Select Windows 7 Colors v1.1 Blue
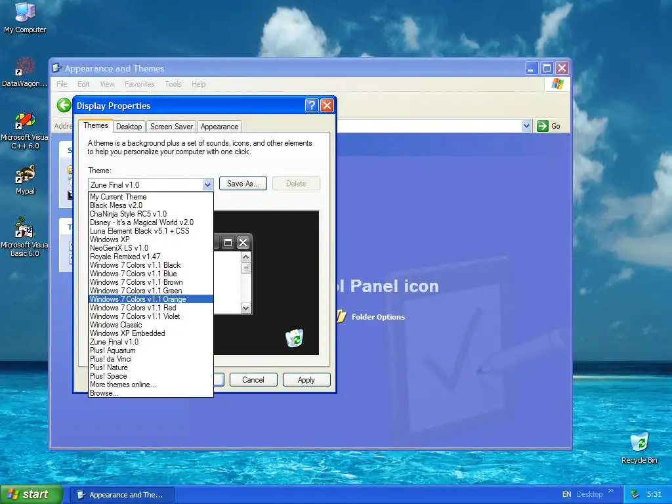672x504 pixels. click(151, 274)
